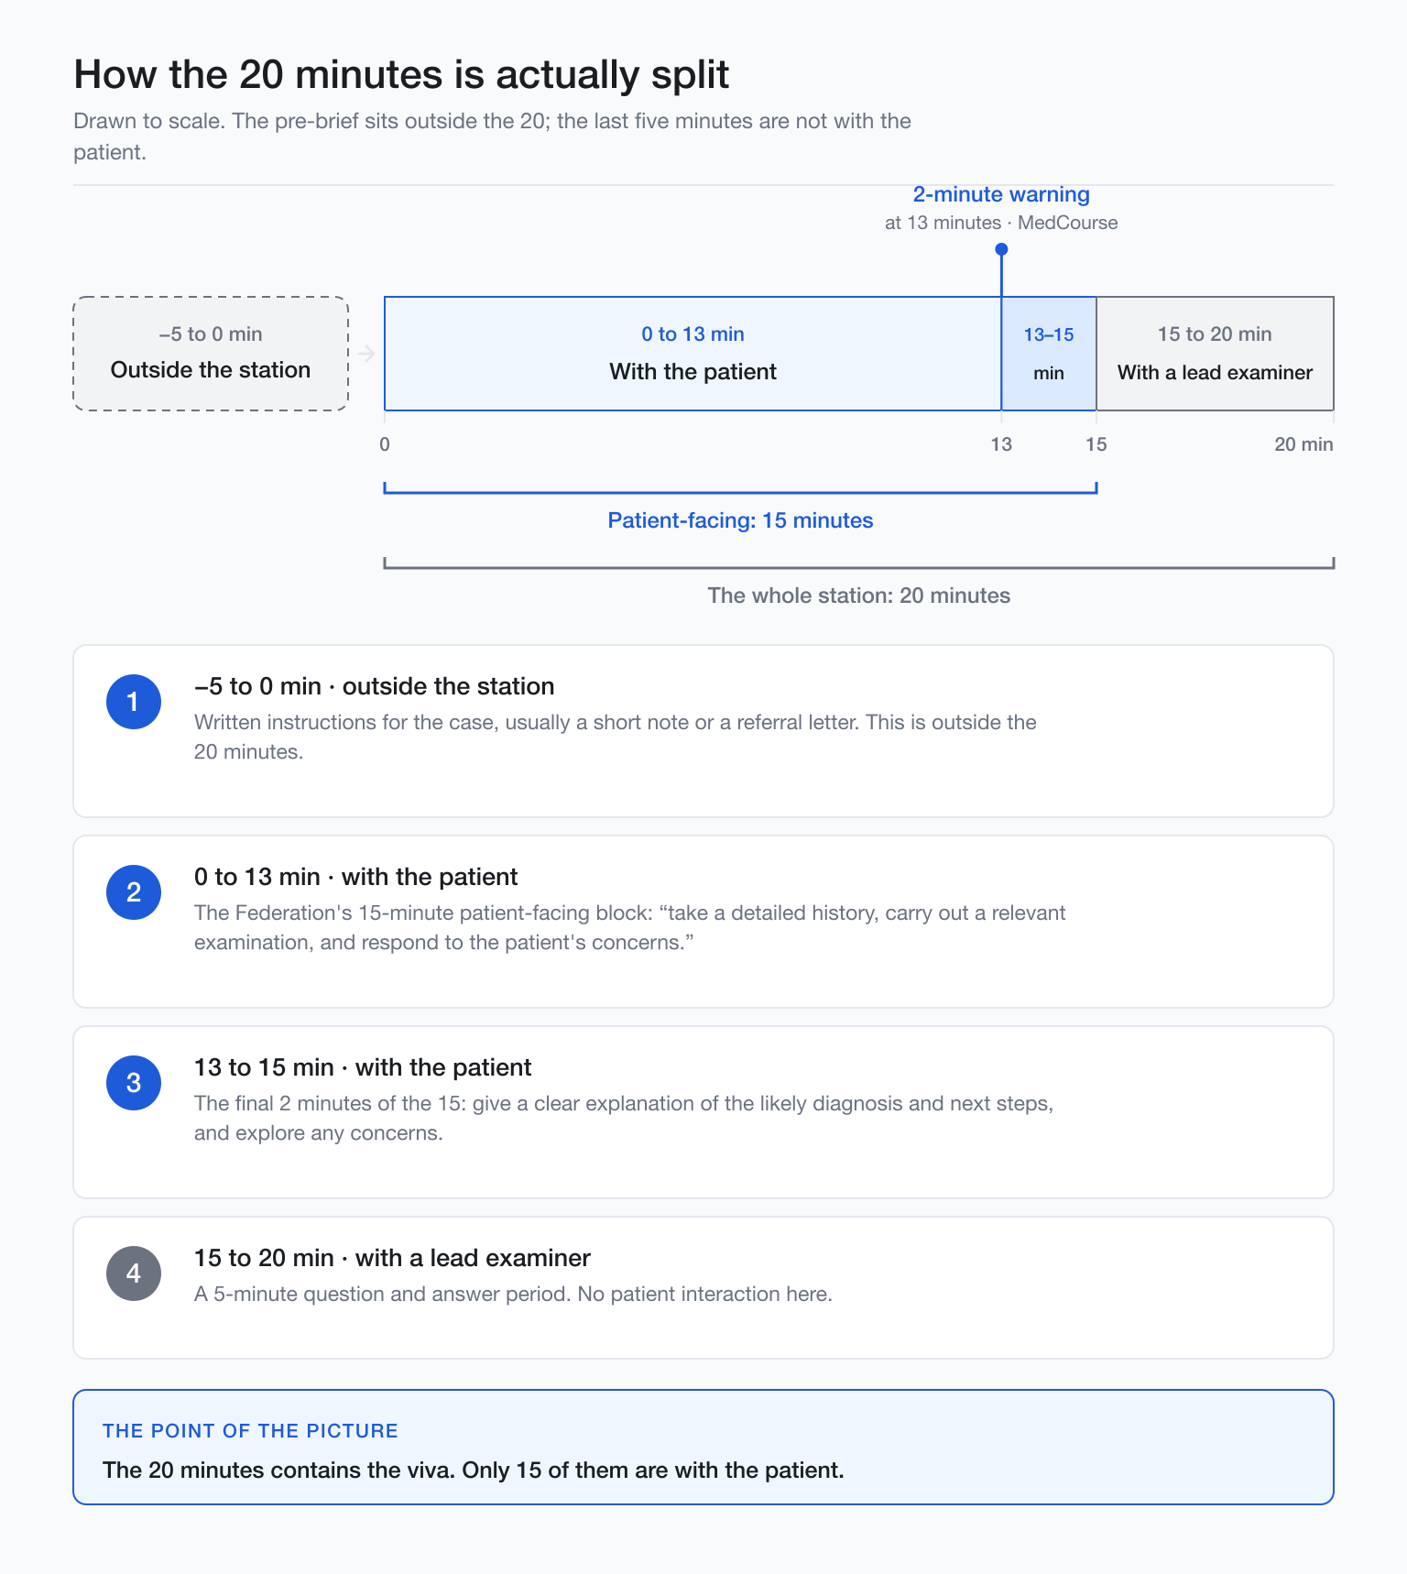Click 'Written instructions for the case' description
Viewport: 1407px width, 1574px height.
(x=616, y=737)
